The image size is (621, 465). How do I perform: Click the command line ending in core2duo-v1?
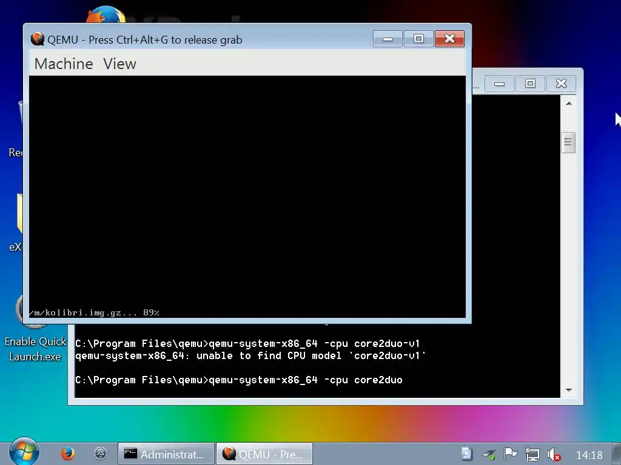coord(247,343)
